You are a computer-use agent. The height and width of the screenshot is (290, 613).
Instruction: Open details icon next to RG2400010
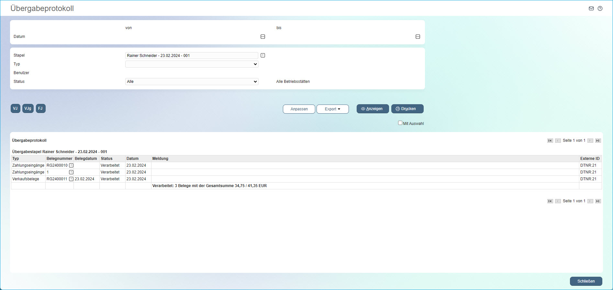pos(71,165)
